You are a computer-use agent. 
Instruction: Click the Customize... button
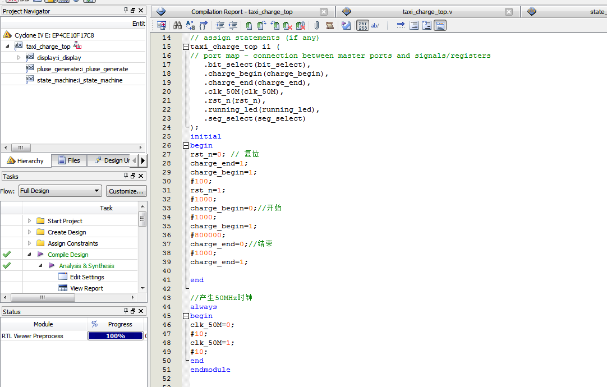126,191
